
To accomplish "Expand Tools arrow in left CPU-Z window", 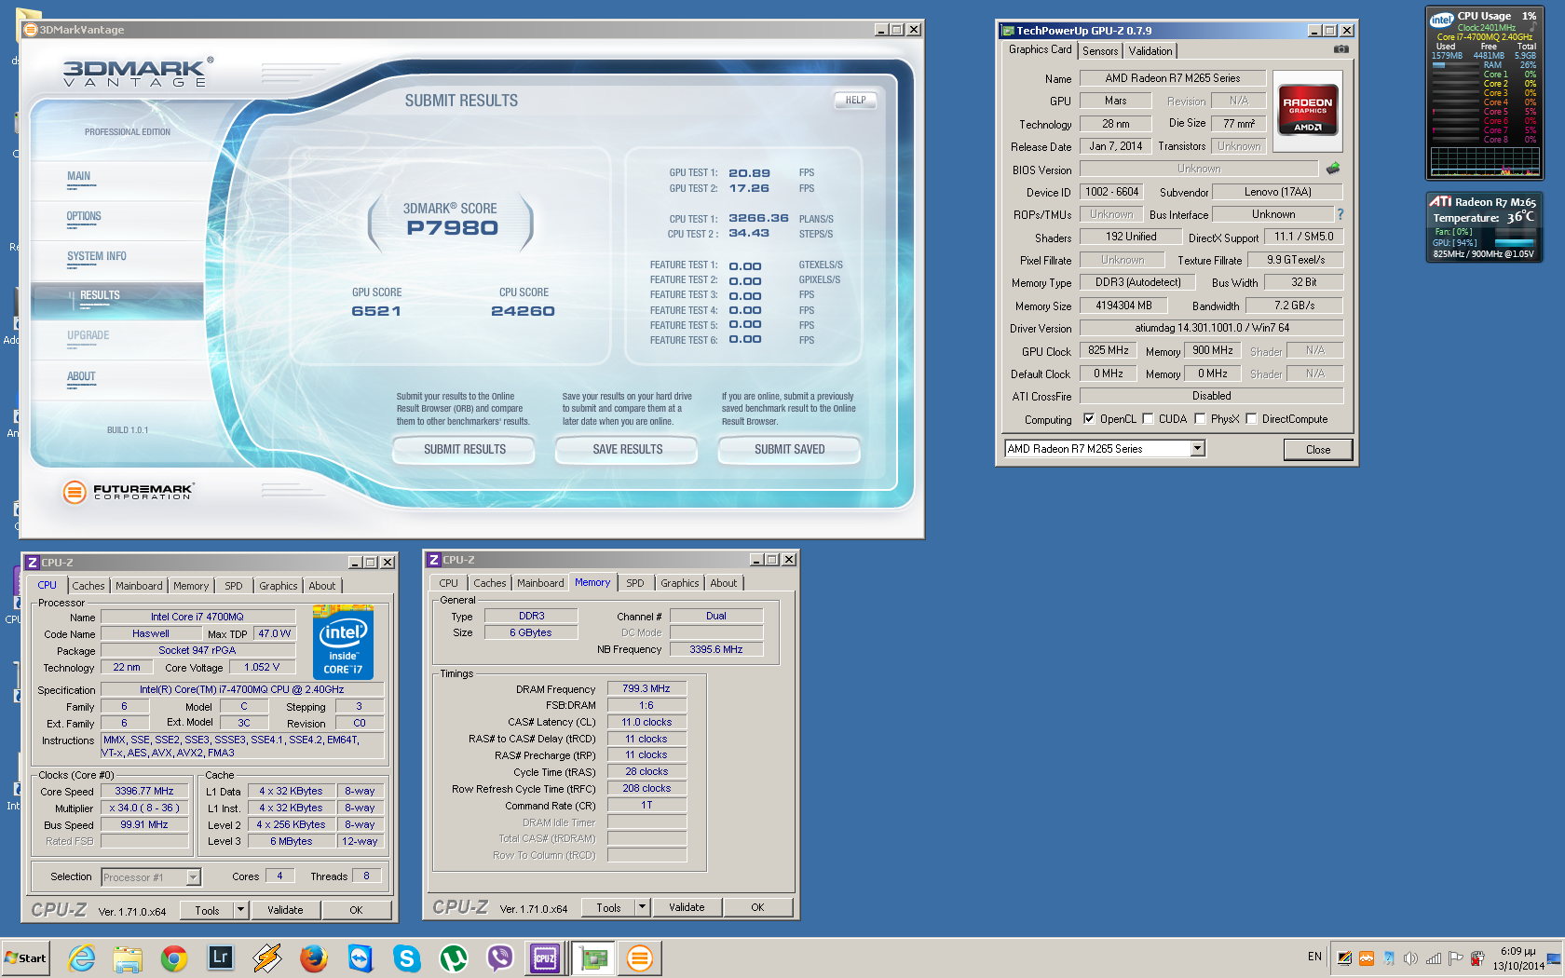I will (240, 910).
